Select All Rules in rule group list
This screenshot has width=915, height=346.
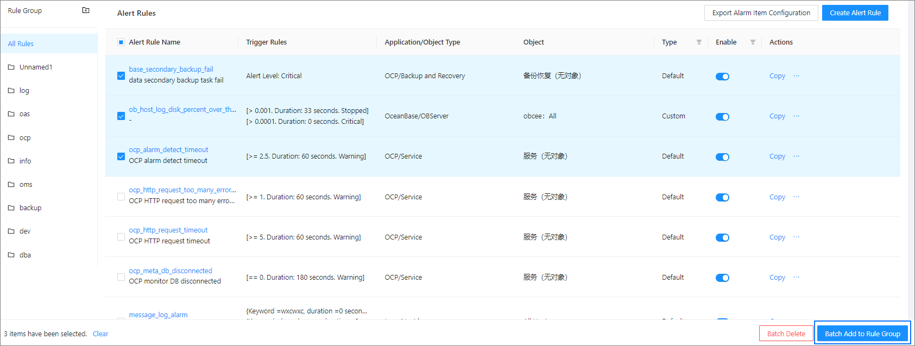point(21,44)
